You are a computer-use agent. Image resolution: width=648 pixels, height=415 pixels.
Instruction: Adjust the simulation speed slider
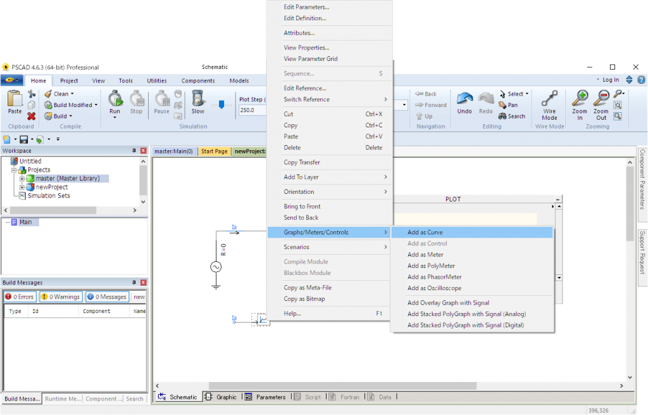(x=221, y=105)
